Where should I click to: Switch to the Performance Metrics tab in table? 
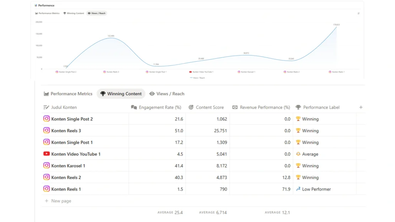click(68, 94)
